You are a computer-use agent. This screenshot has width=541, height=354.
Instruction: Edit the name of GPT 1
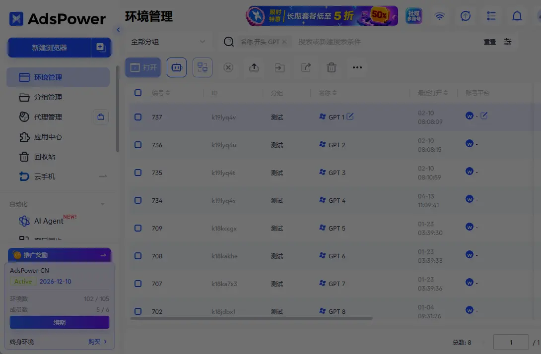pyautogui.click(x=350, y=117)
